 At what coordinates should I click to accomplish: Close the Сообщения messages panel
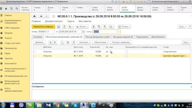coord(191,87)
